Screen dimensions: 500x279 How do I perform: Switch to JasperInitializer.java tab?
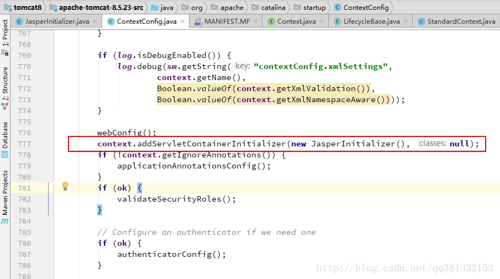point(57,22)
